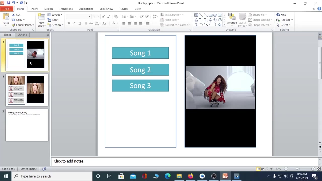Open the font size dropdown arrow

(x=99, y=17)
